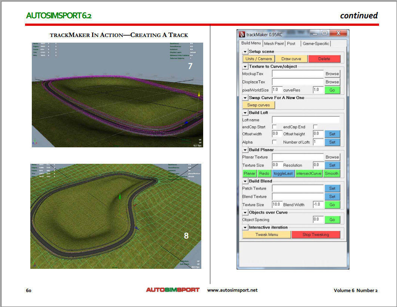Click the Units / Camera button
The height and width of the screenshot is (307, 397).
259,59
